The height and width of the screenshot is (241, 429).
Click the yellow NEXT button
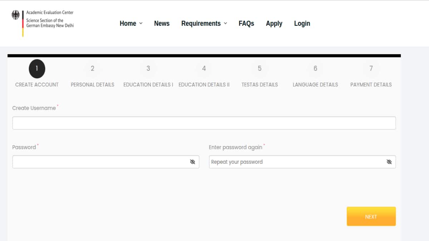371,216
